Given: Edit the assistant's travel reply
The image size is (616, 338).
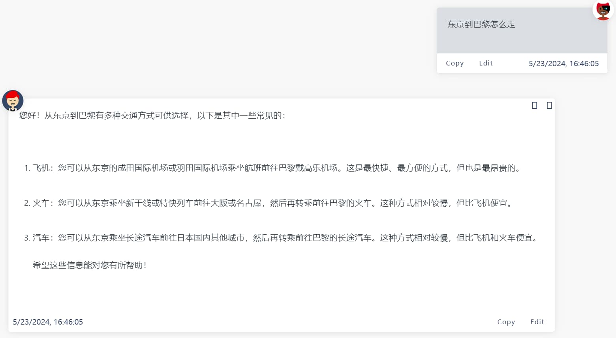Looking at the screenshot, I should coord(537,322).
